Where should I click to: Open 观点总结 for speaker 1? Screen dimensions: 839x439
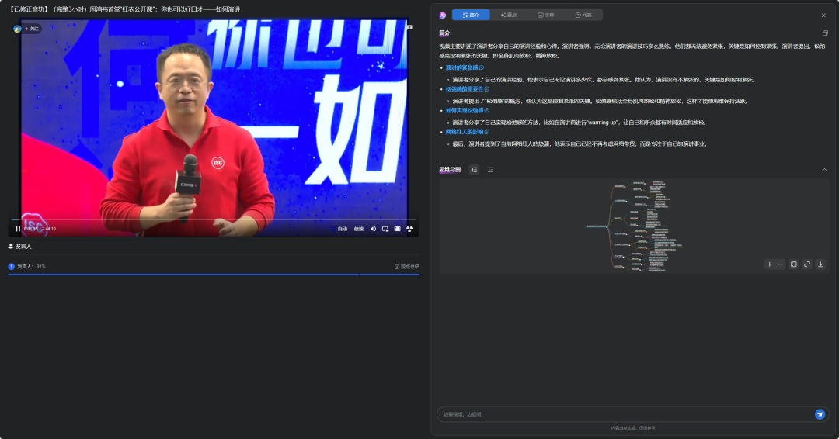[x=407, y=267]
